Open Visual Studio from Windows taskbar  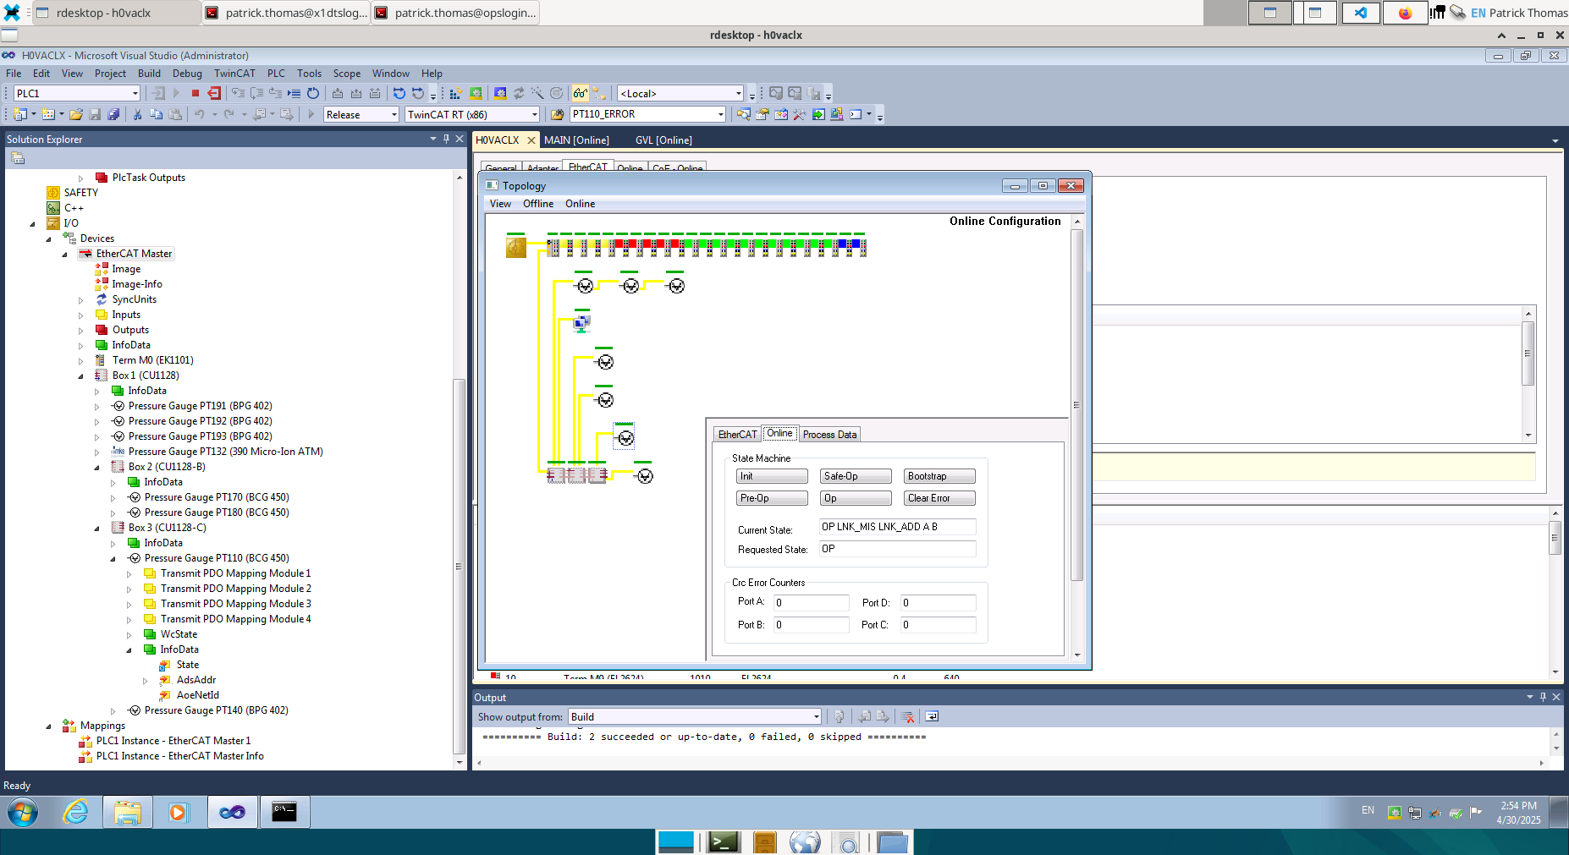[x=232, y=812]
